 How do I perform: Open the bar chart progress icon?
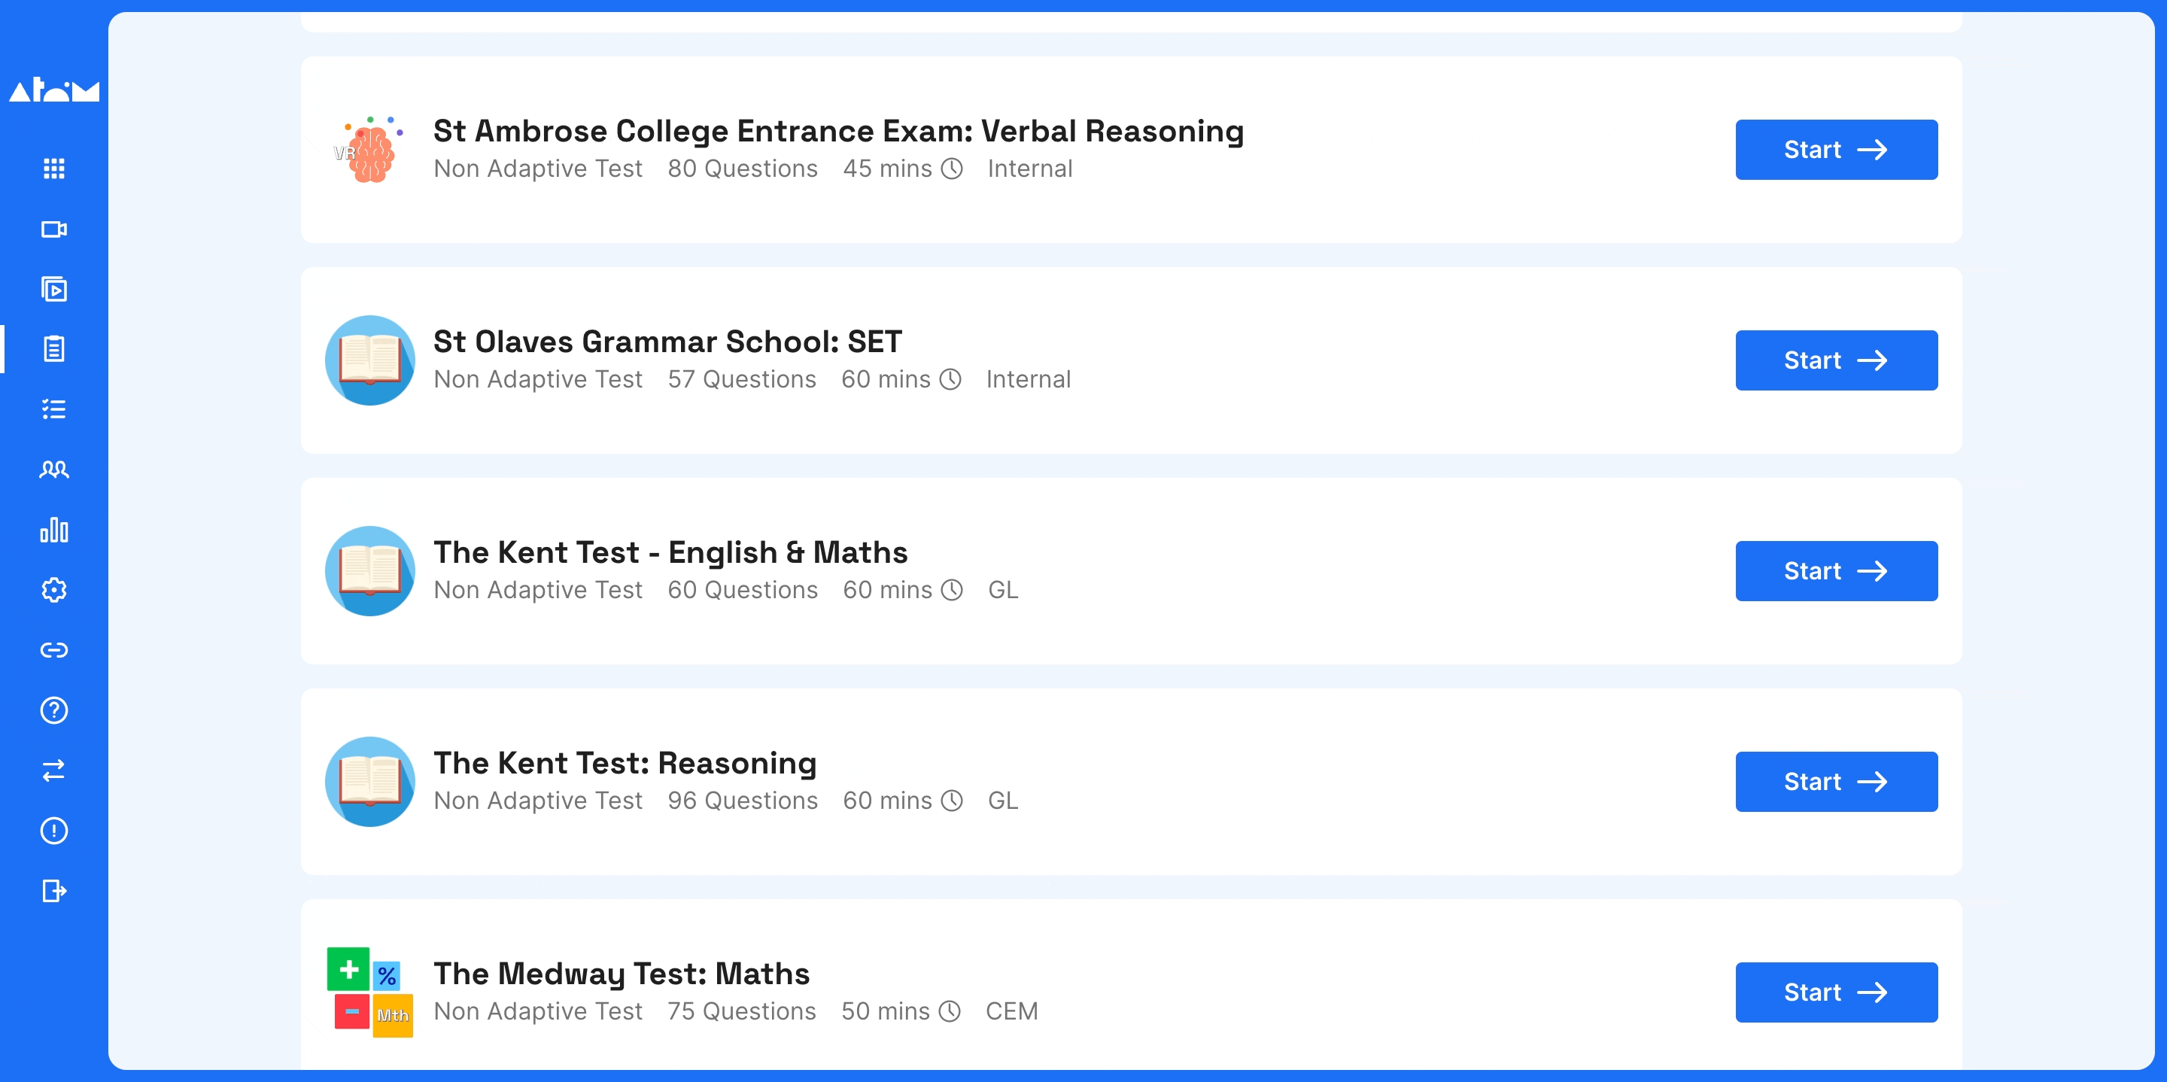54,530
